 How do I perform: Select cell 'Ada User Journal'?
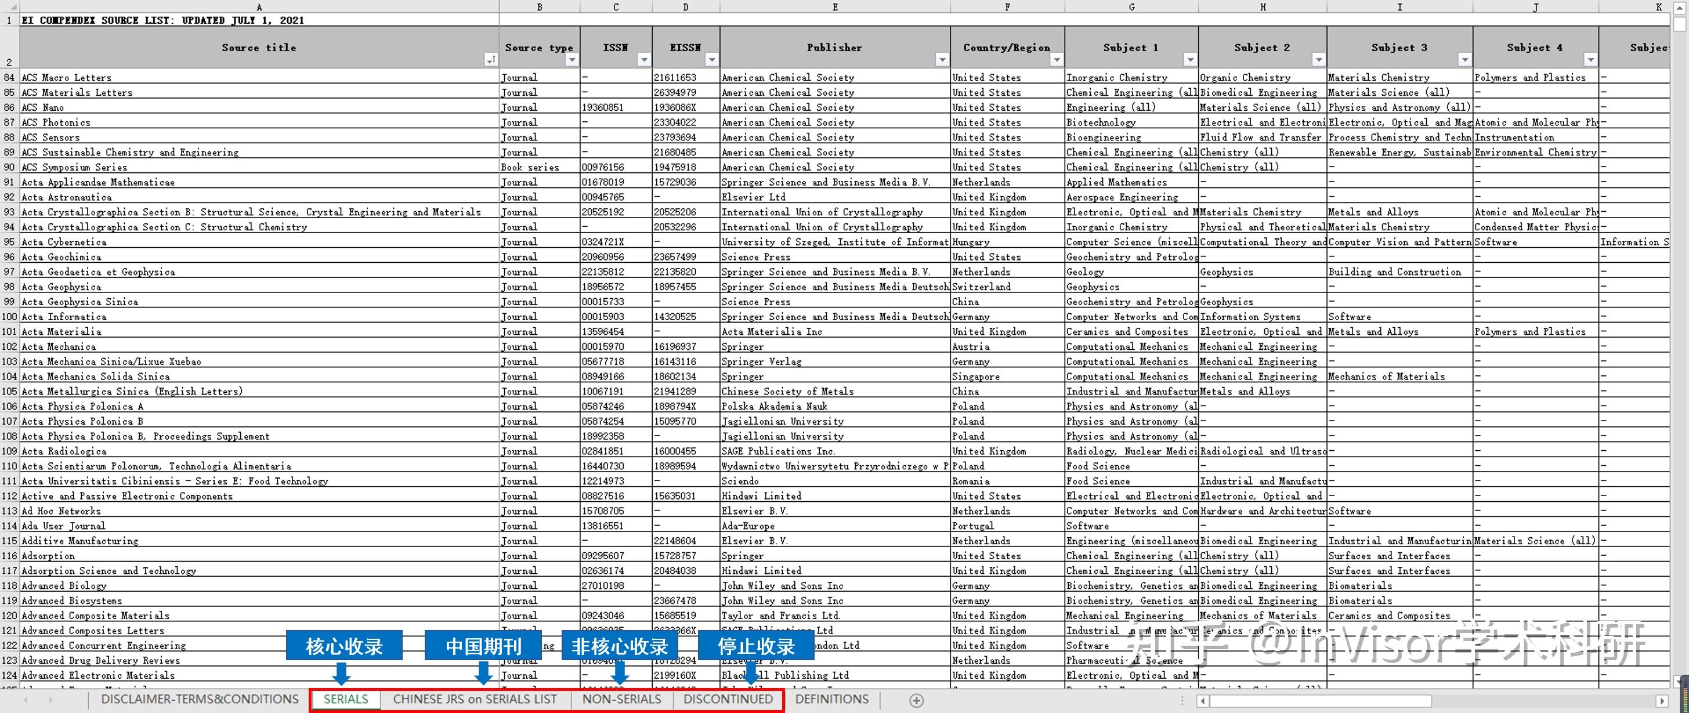click(x=259, y=526)
